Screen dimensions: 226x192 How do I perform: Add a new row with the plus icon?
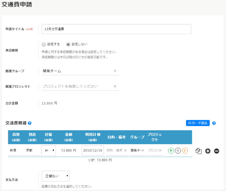coord(208,151)
